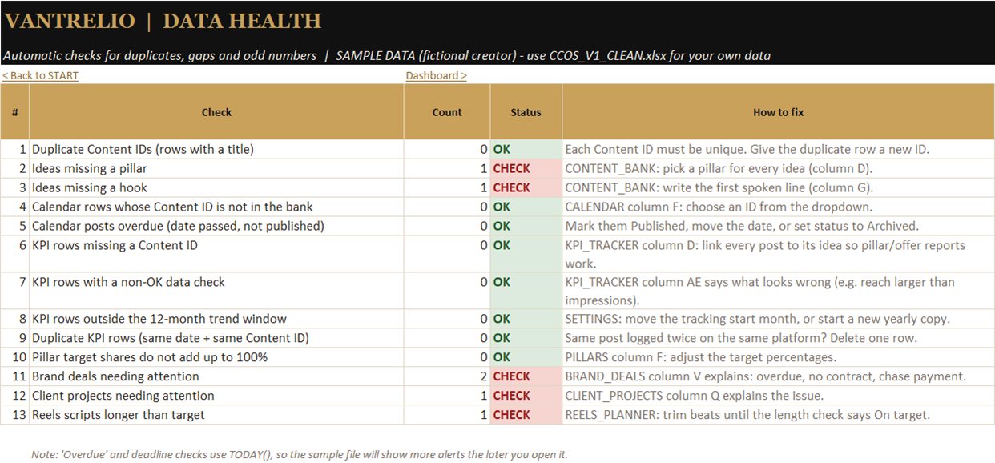
Task: Open the 'Dashboard >' link
Action: 436,75
